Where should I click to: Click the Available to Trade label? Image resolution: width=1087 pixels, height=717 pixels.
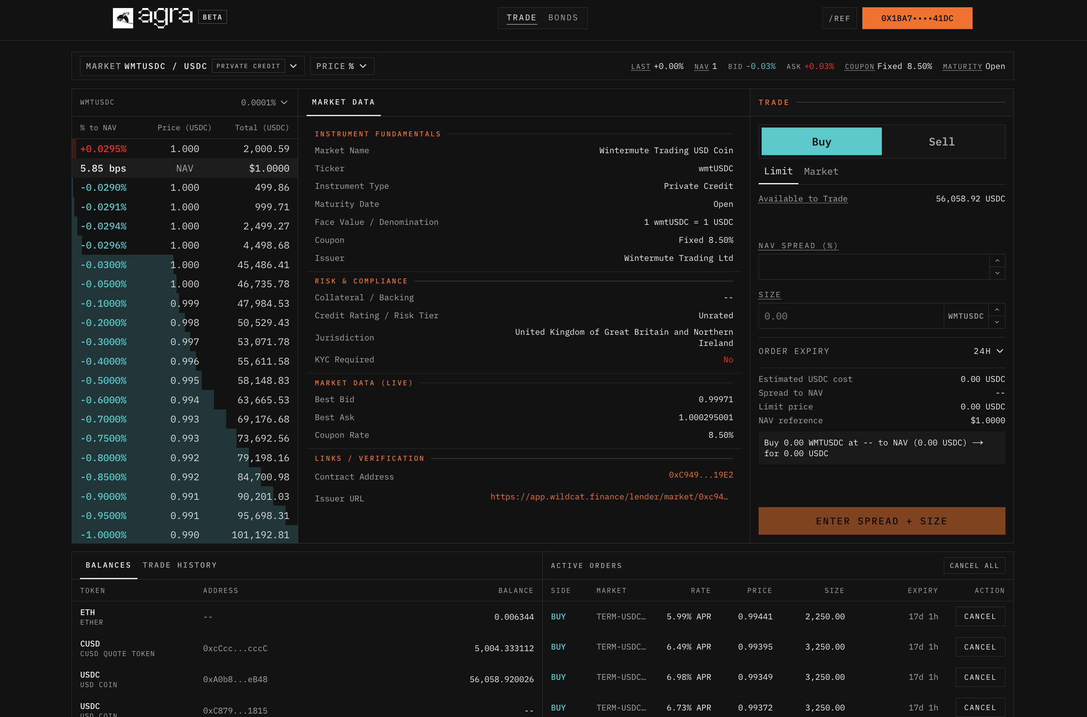click(x=803, y=199)
